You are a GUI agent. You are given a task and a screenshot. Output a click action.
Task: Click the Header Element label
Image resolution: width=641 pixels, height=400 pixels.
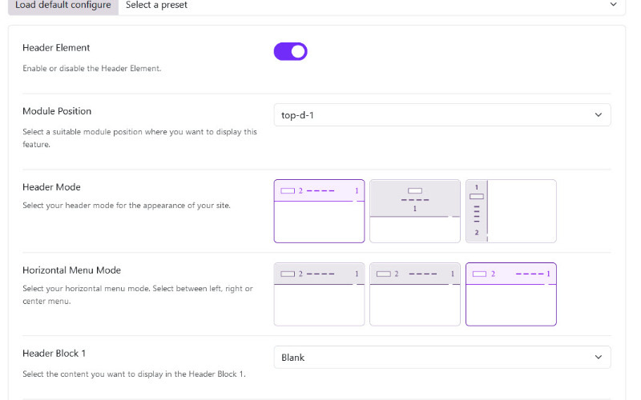(x=56, y=48)
